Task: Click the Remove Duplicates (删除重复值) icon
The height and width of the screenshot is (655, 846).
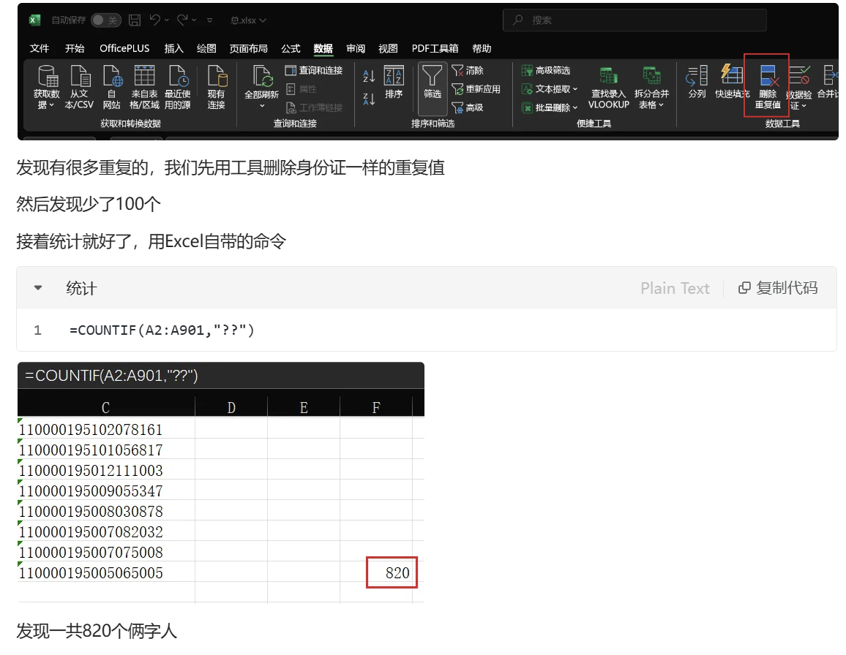Action: (x=767, y=76)
